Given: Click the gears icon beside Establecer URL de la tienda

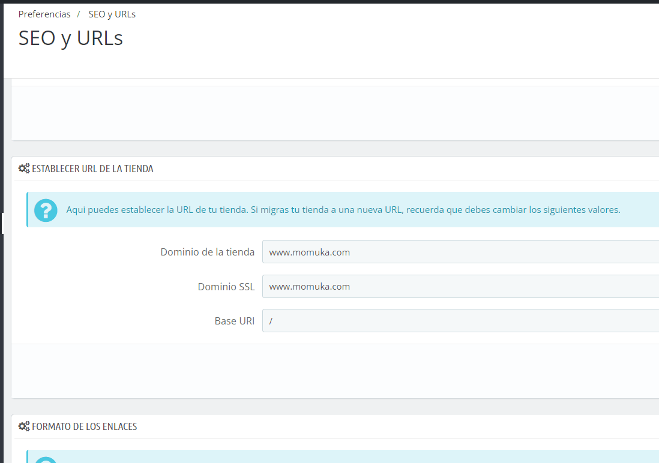Looking at the screenshot, I should click(x=24, y=169).
